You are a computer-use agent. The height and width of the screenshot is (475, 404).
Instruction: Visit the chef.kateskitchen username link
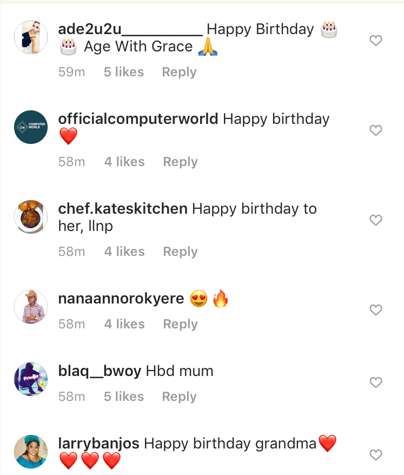click(123, 209)
